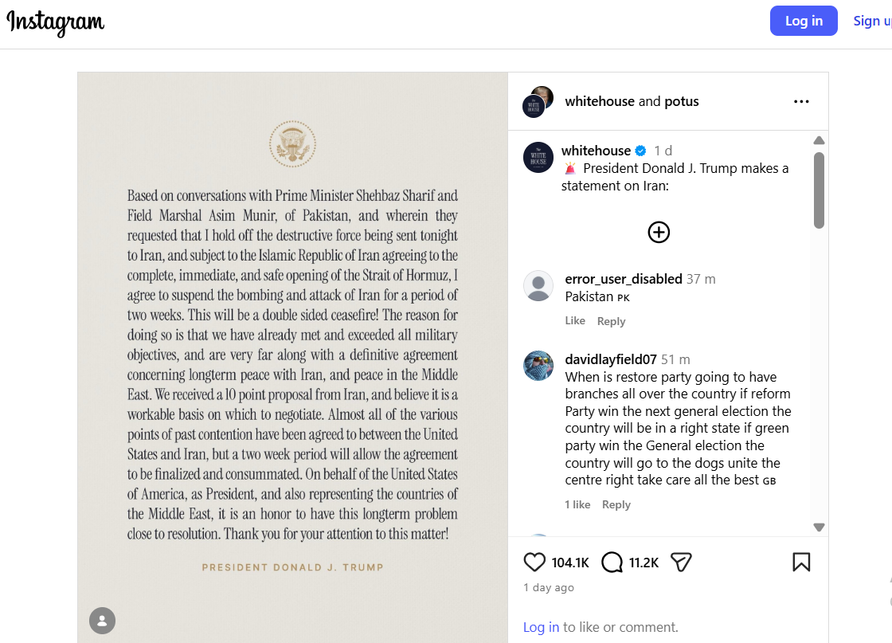Open the three-dot more options menu

click(801, 101)
